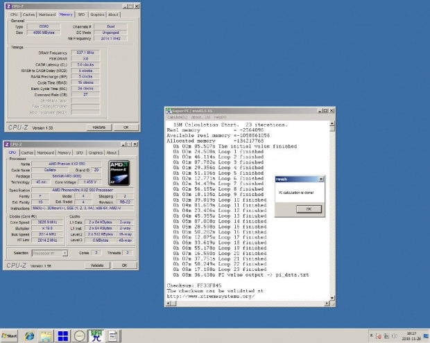Close the small 'finish' dialog with X

click(321, 179)
